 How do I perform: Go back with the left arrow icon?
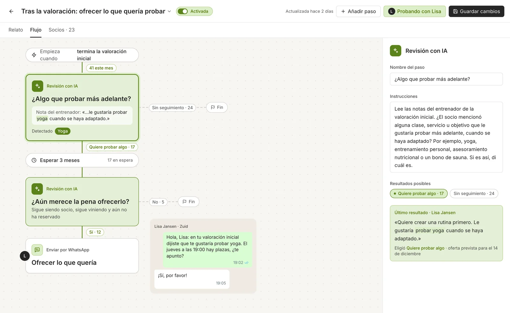pyautogui.click(x=11, y=11)
